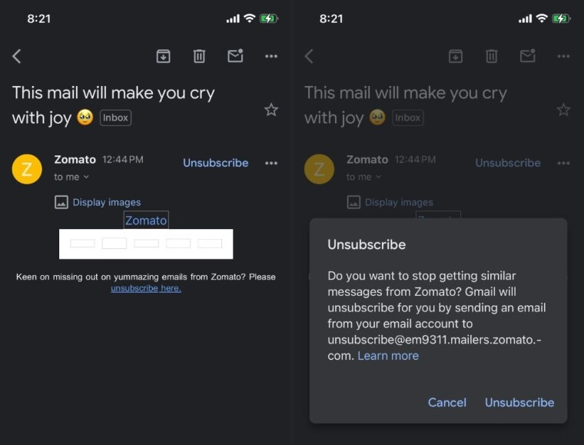Tap the back arrow in the left screen
The height and width of the screenshot is (445, 584).
tap(17, 56)
